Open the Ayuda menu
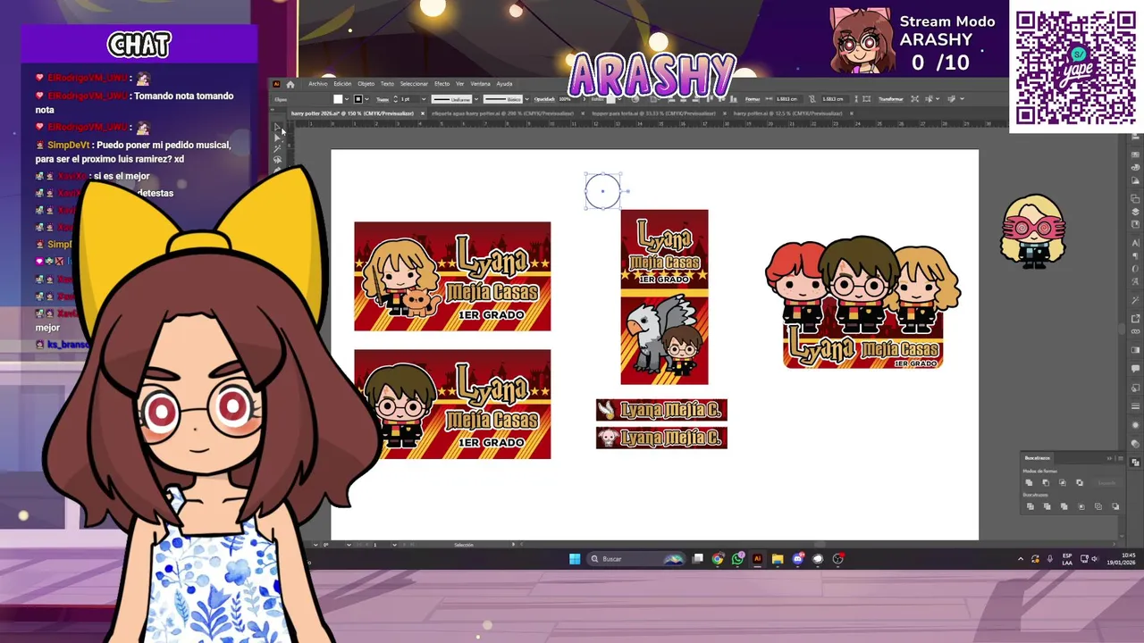This screenshot has width=1144, height=643. click(x=504, y=84)
